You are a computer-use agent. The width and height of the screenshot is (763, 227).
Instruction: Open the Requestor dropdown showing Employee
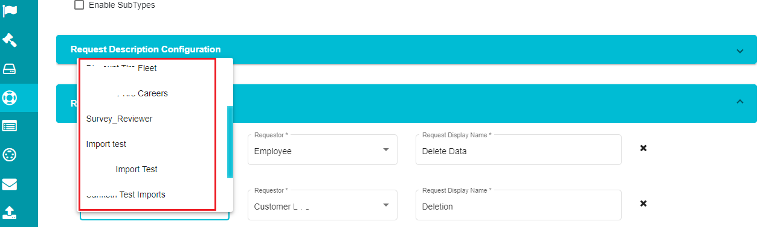[323, 150]
